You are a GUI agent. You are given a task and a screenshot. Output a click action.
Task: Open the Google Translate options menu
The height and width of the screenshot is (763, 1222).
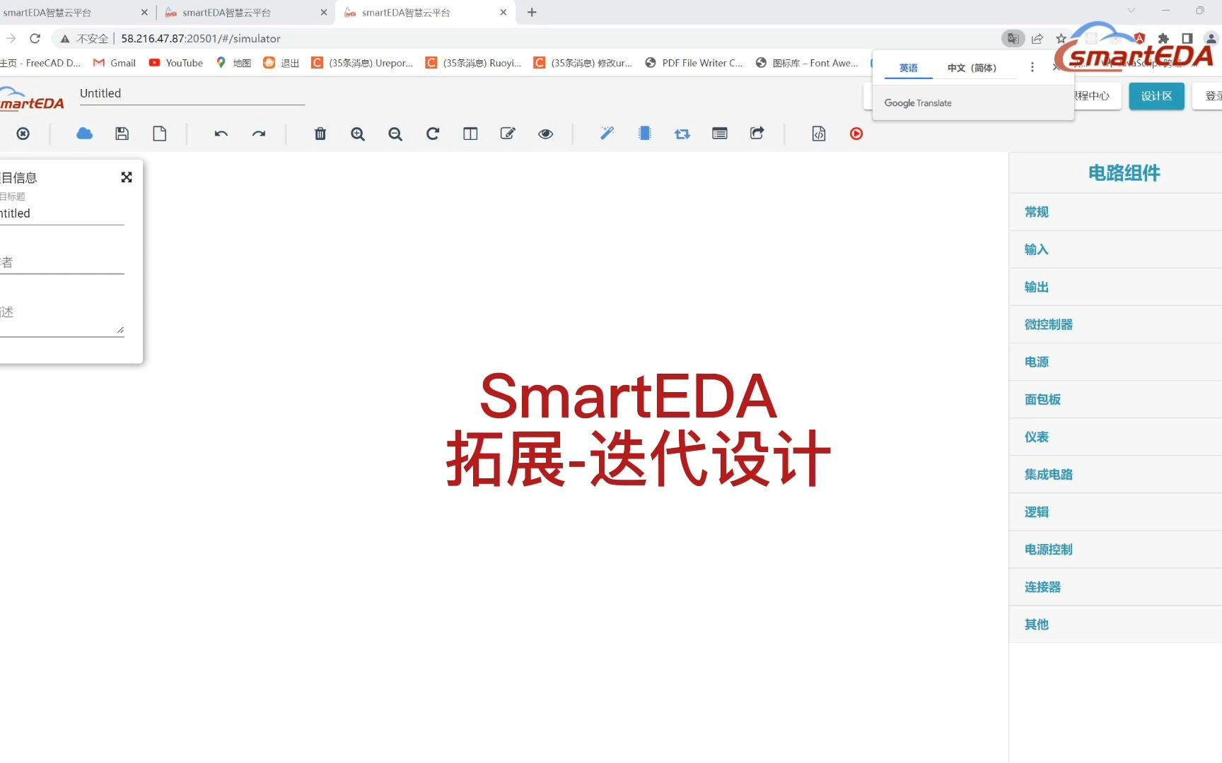[x=1032, y=66]
